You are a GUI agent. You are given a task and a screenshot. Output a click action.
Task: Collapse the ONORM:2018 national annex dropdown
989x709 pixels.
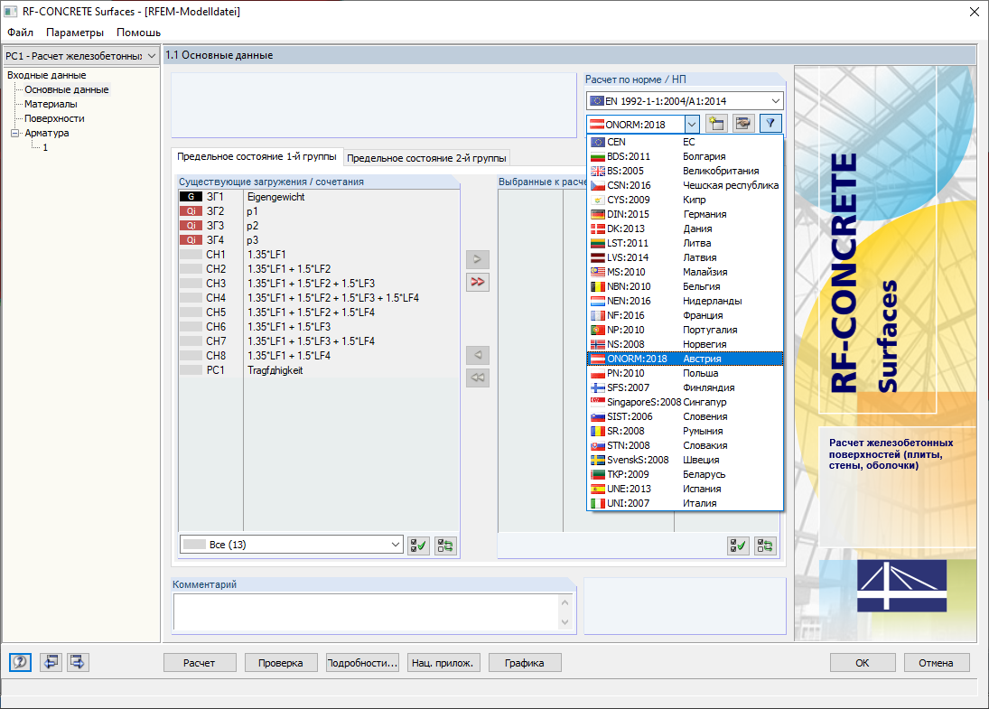(x=691, y=125)
